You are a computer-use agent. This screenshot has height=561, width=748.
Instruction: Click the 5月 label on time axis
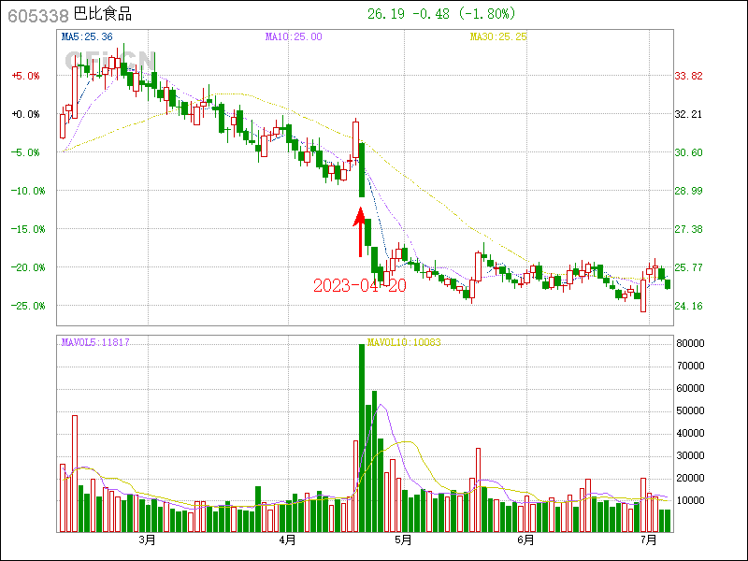(x=403, y=539)
